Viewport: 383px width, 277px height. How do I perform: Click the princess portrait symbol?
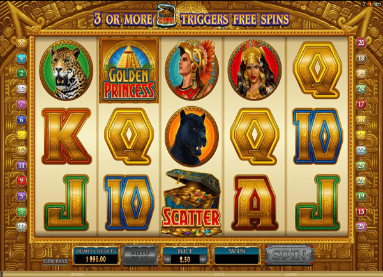tap(255, 70)
